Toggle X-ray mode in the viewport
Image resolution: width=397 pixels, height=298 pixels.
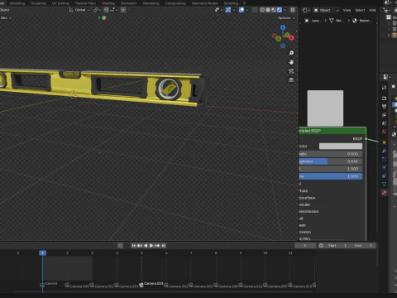pyautogui.click(x=255, y=10)
